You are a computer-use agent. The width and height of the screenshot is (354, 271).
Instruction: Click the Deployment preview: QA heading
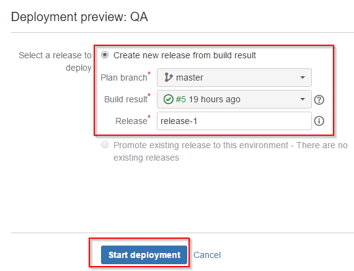tap(79, 17)
